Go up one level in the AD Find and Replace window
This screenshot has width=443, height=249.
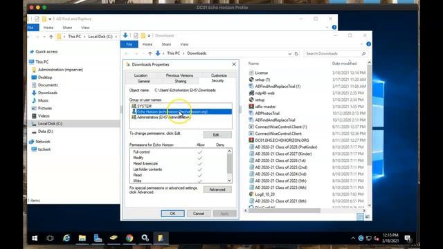pyautogui.click(x=51, y=37)
